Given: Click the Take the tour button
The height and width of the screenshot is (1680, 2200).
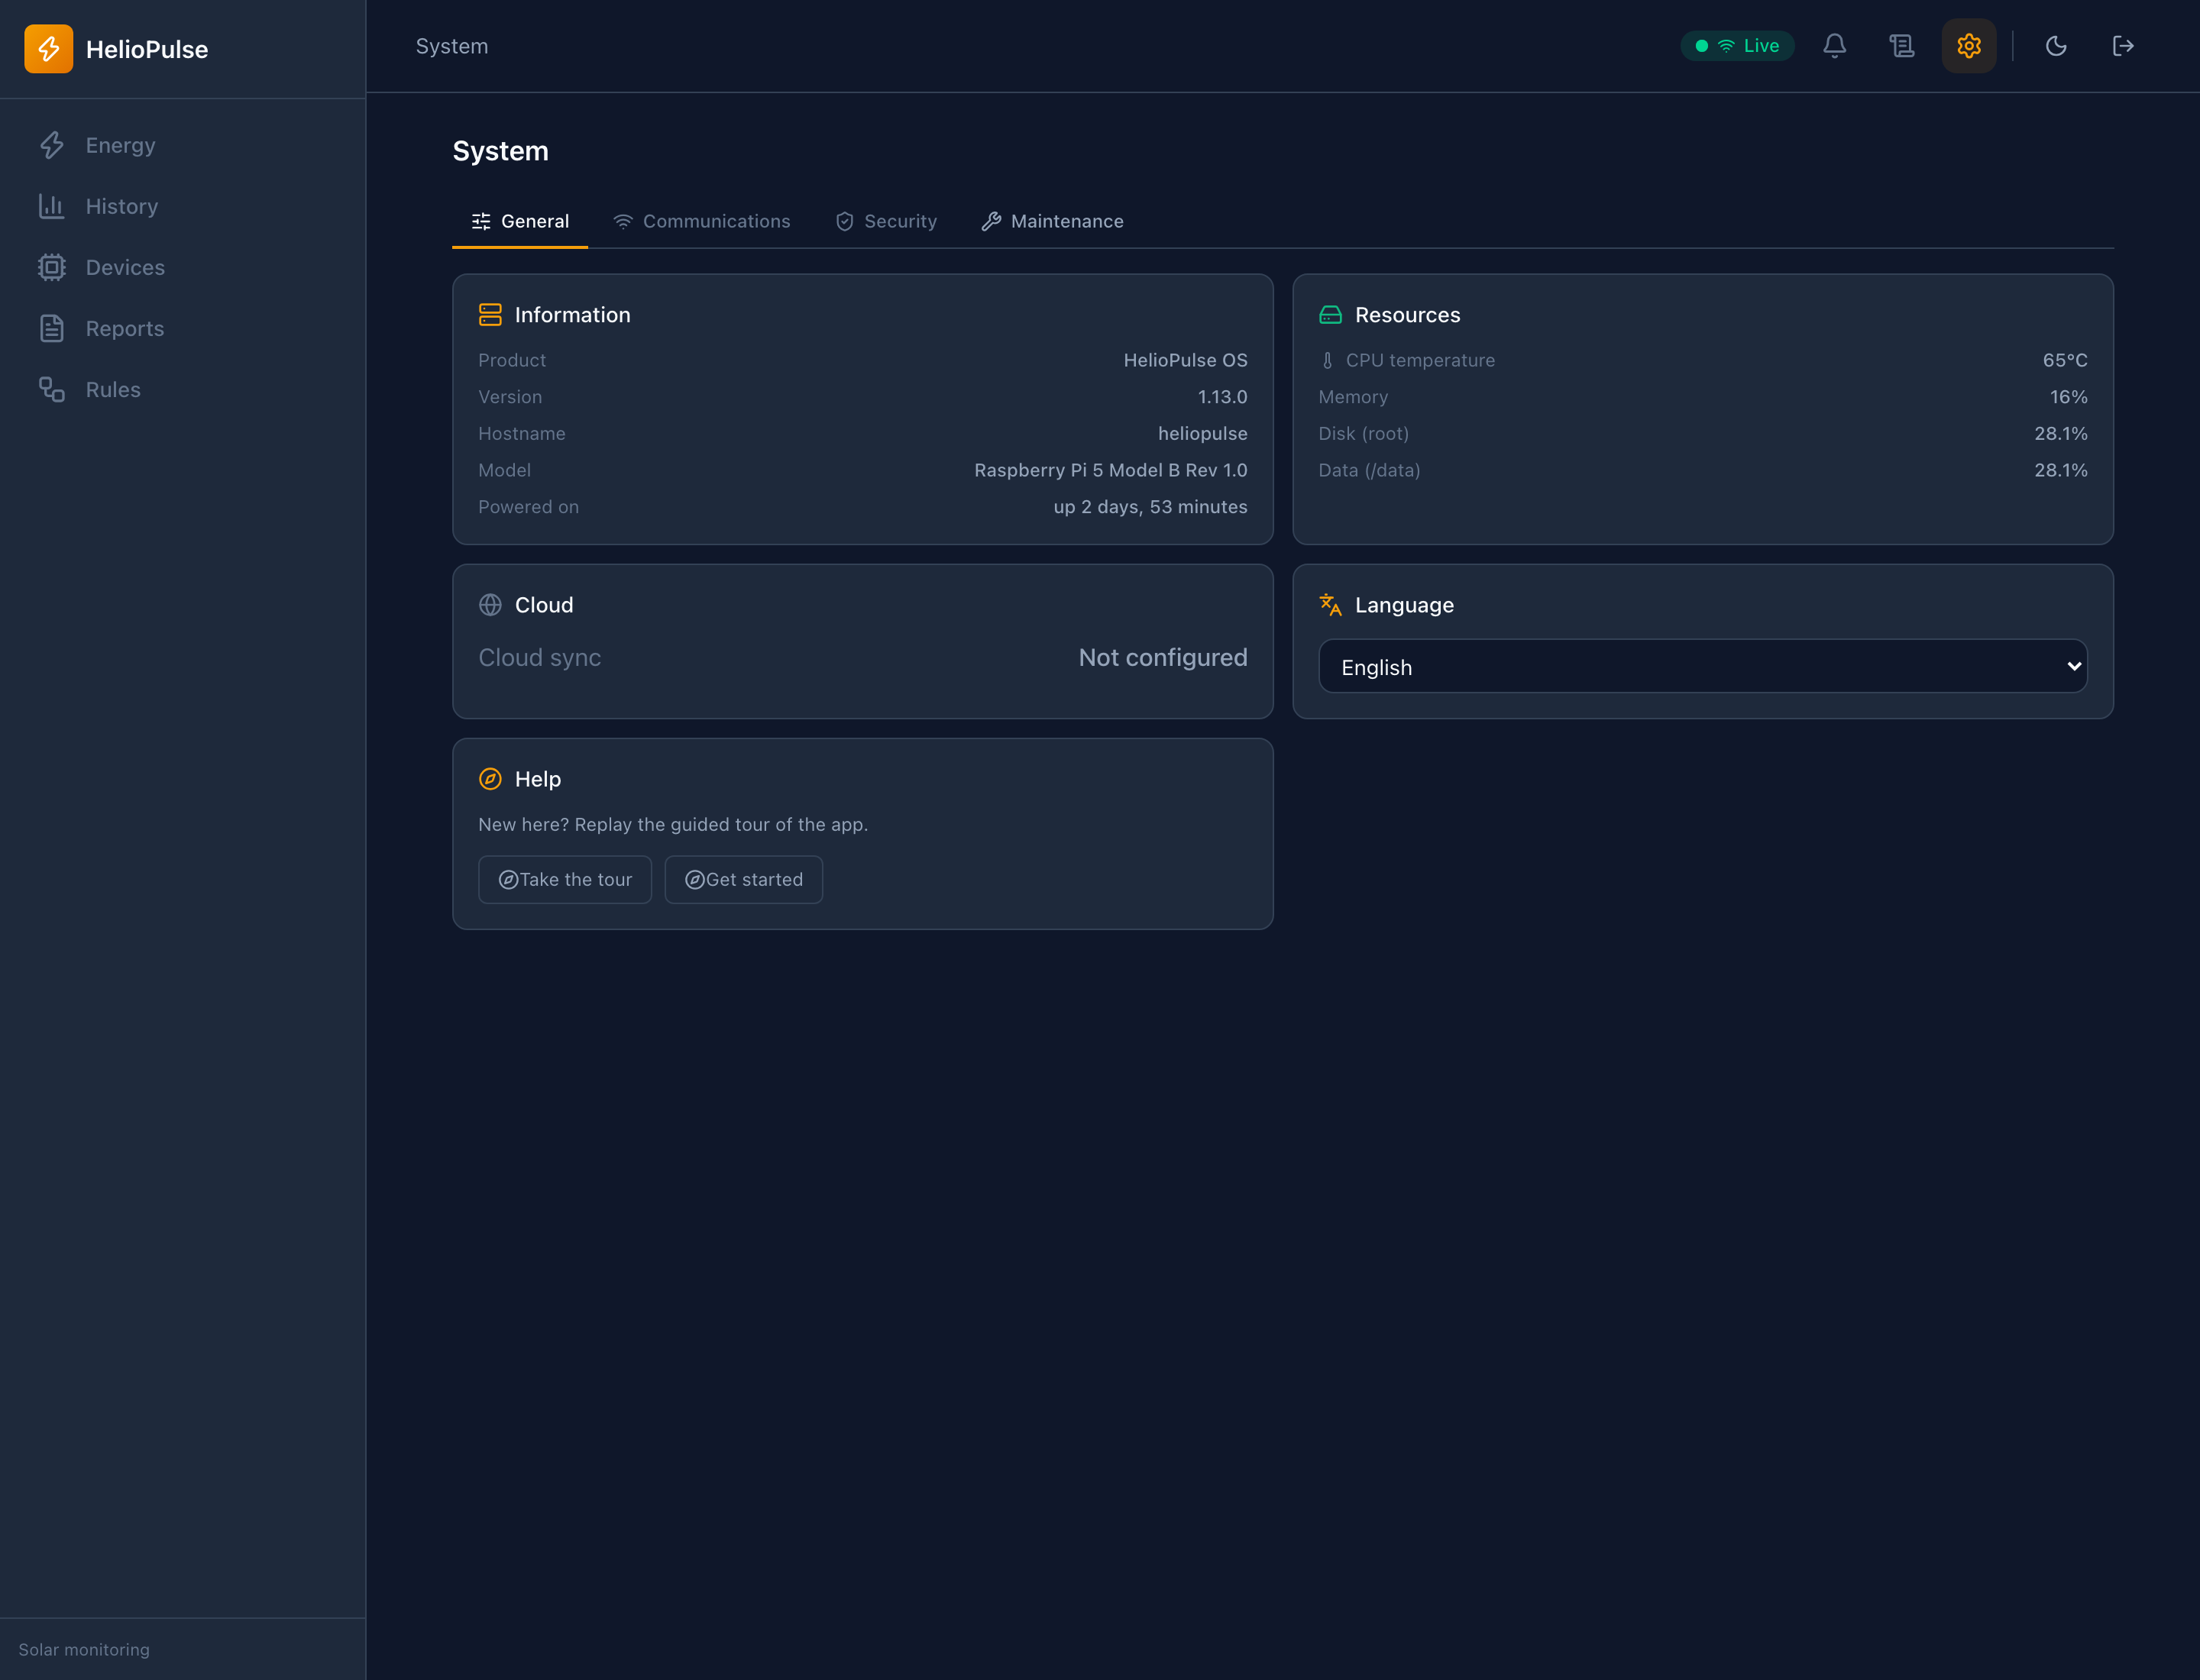Looking at the screenshot, I should coord(565,880).
